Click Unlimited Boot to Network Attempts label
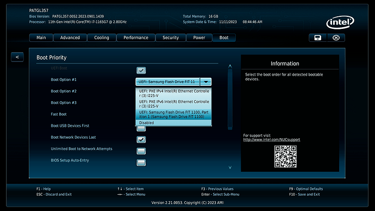 [x=82, y=149]
